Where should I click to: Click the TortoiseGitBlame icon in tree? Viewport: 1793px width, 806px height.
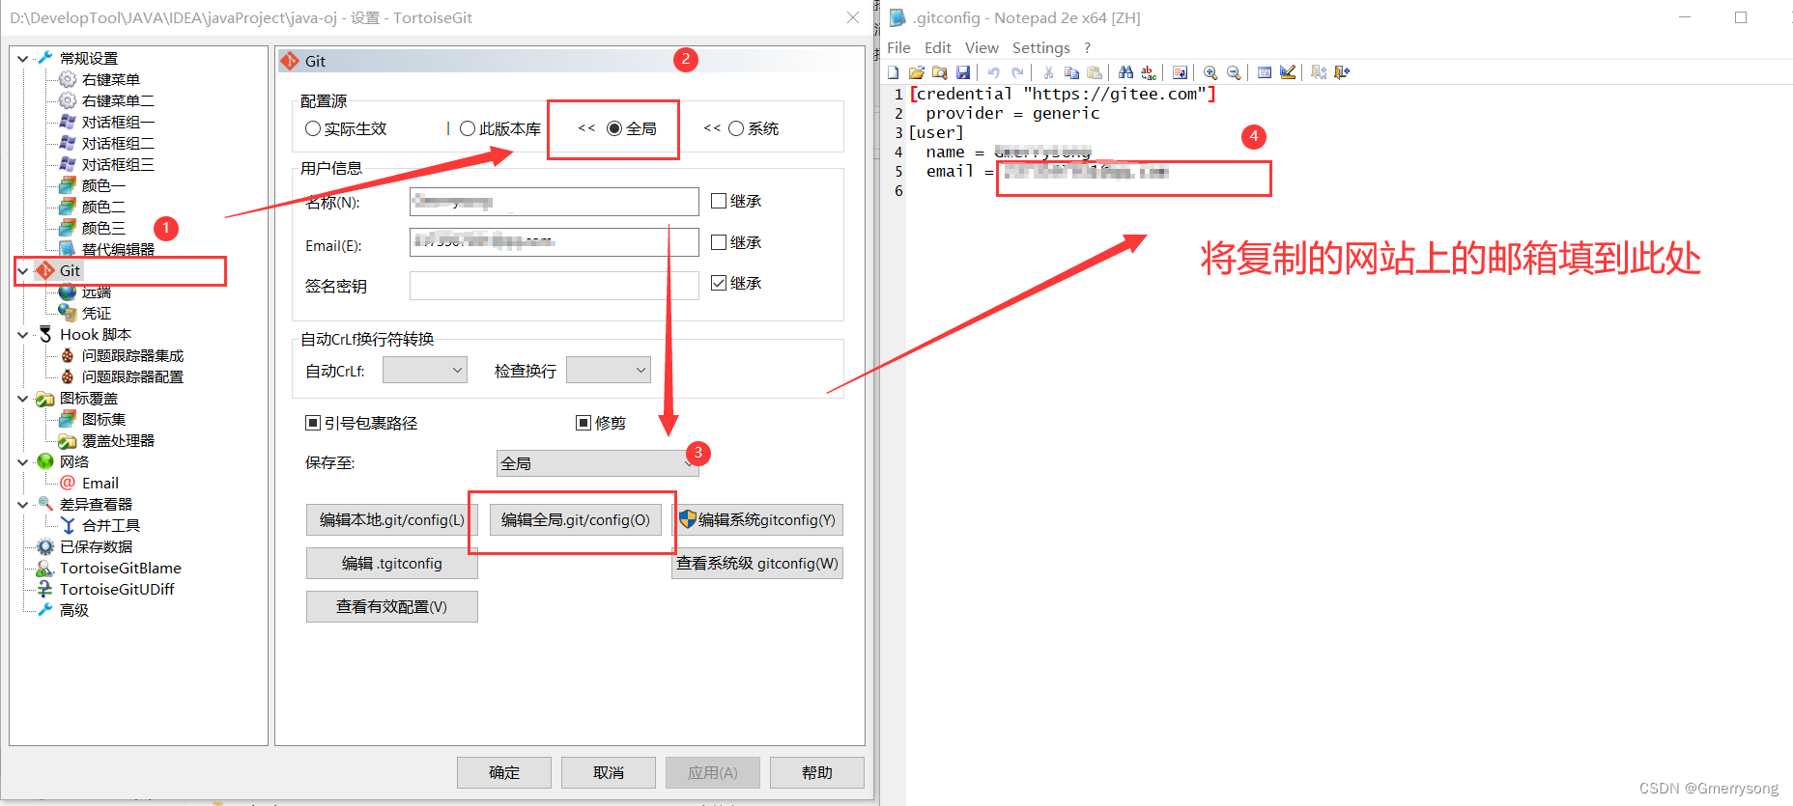click(45, 568)
